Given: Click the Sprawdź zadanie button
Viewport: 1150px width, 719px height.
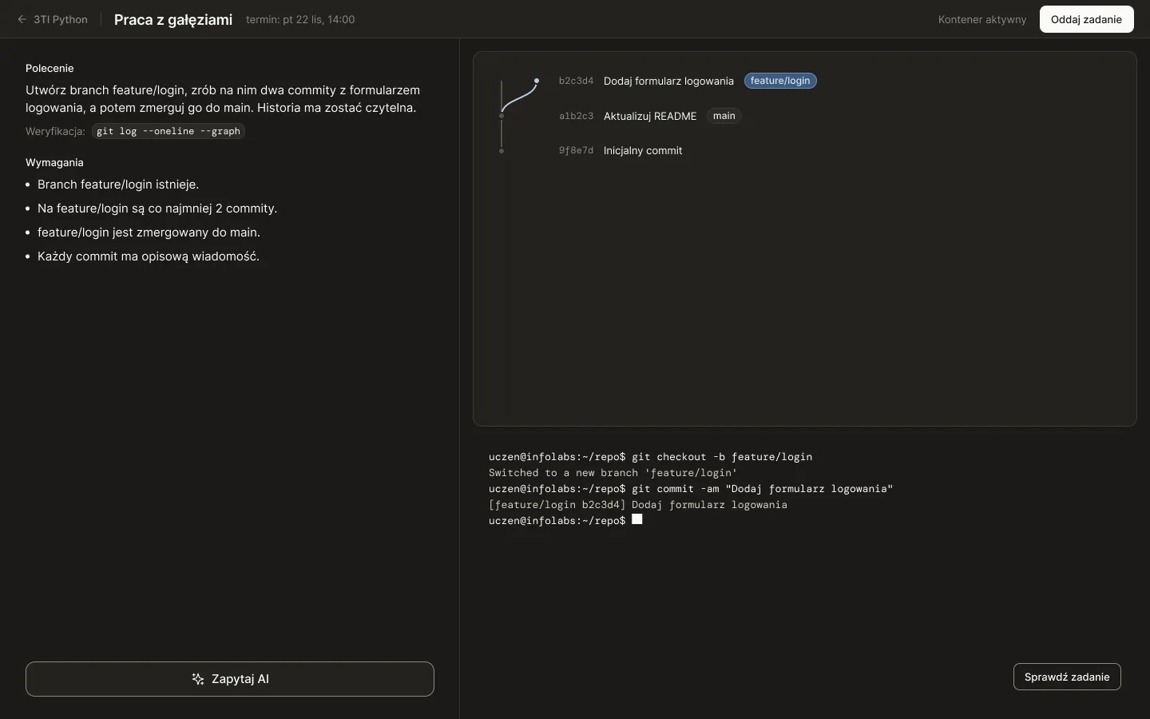Looking at the screenshot, I should point(1067,677).
